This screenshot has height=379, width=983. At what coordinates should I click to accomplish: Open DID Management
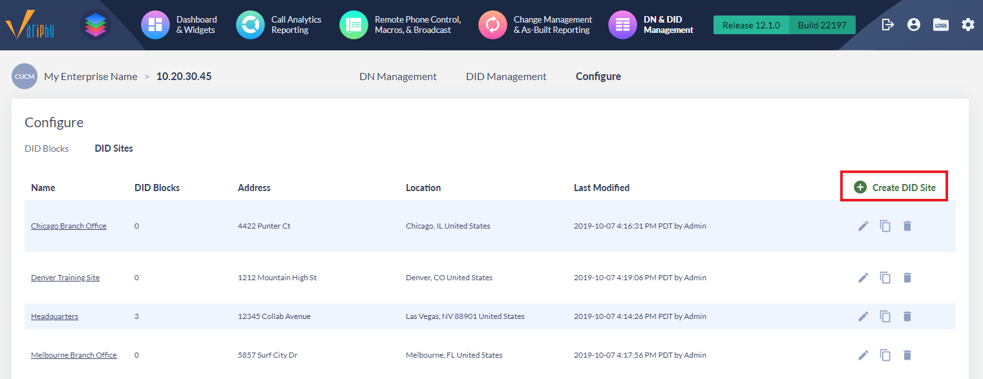tap(506, 76)
